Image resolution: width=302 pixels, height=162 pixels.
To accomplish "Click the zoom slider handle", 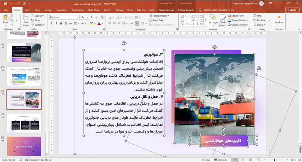I will [275, 160].
